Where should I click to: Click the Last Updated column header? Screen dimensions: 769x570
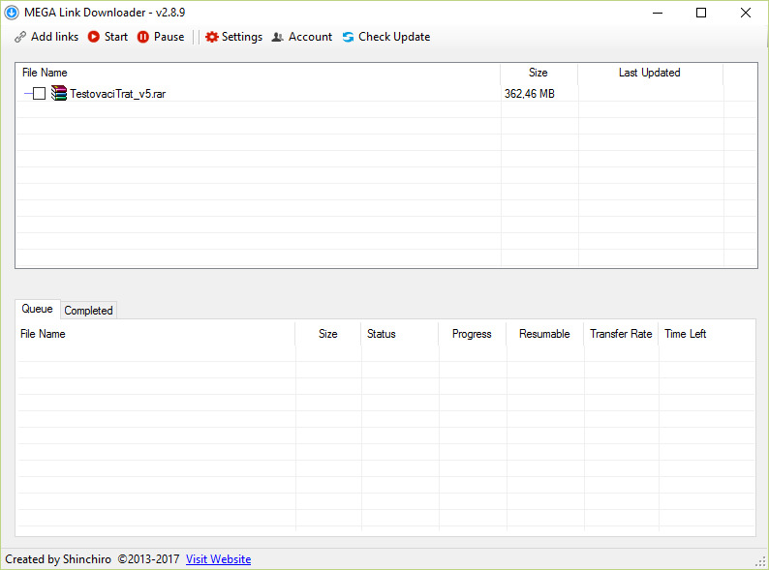(649, 73)
